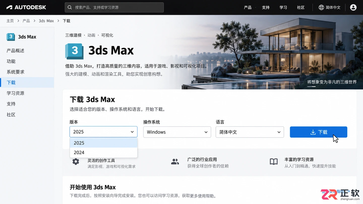The height and width of the screenshot is (204, 363).
Task: Click the people icon beside 广泛的行业应用
Action: 175,162
